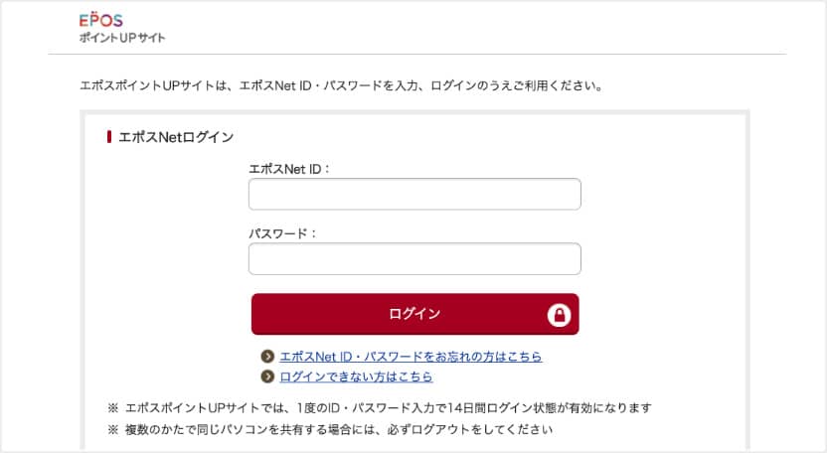Screen dimensions: 827x453
Task: Click the ※ mark of the ログアウト note
Action: coord(112,430)
